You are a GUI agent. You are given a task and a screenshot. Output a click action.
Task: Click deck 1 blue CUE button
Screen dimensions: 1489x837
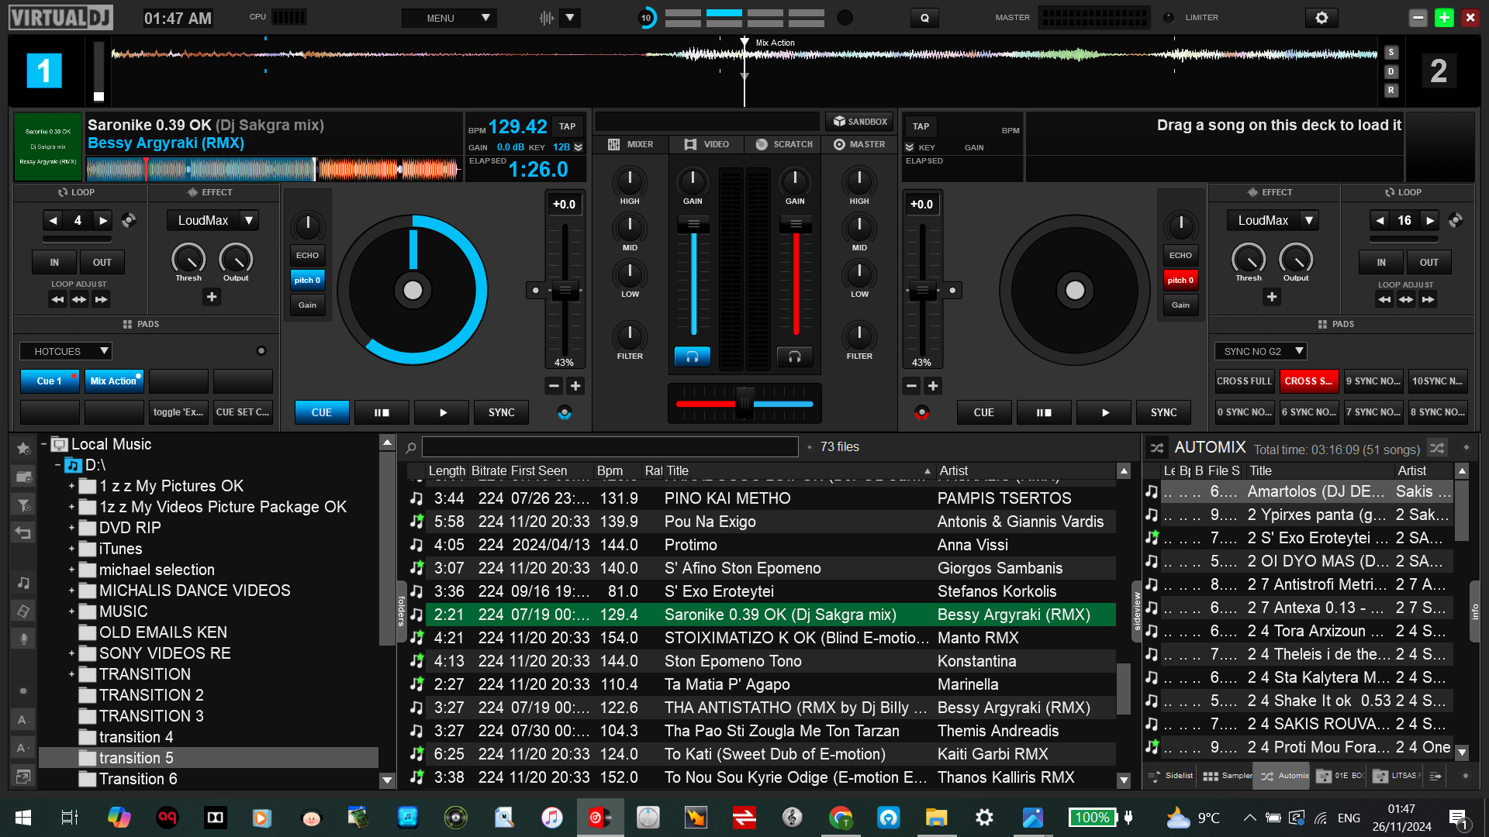pyautogui.click(x=322, y=413)
